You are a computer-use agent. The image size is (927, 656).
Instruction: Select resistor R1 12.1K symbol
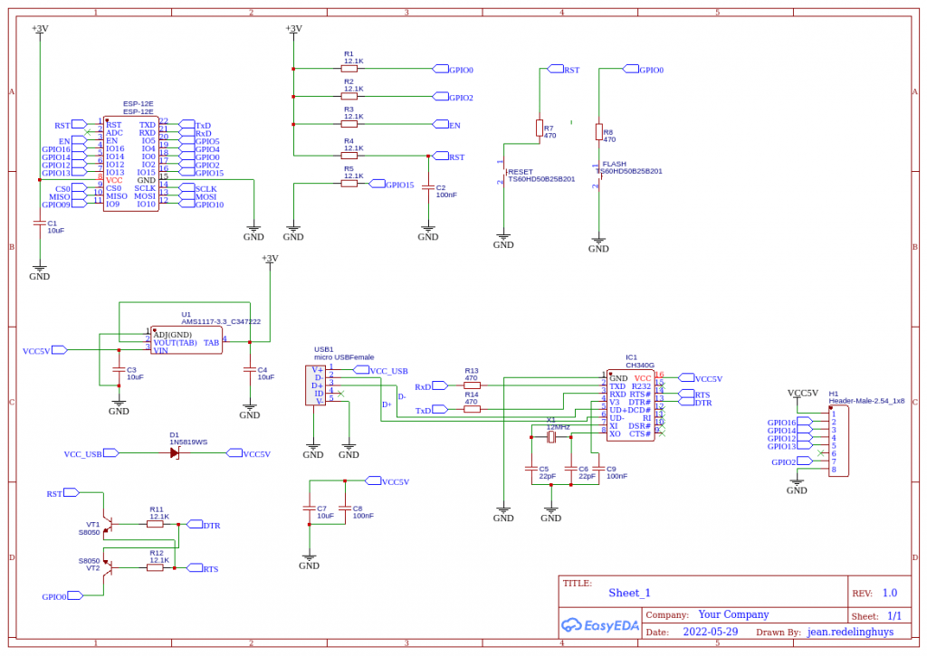click(349, 69)
